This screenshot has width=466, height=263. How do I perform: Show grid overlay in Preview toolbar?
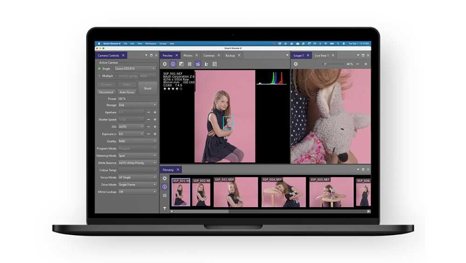[x=190, y=64]
